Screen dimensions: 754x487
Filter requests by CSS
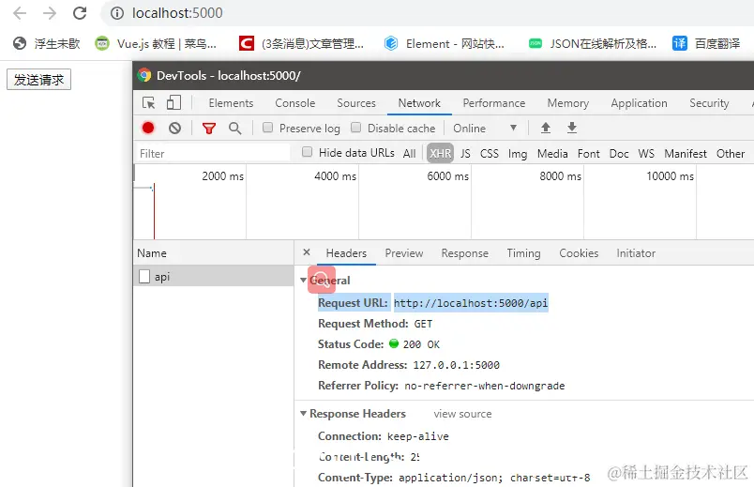(x=489, y=154)
